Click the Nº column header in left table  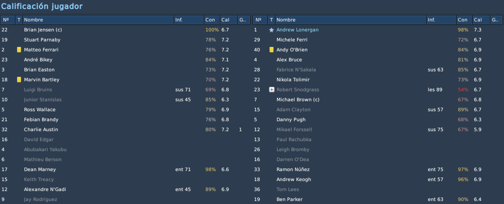click(8, 20)
